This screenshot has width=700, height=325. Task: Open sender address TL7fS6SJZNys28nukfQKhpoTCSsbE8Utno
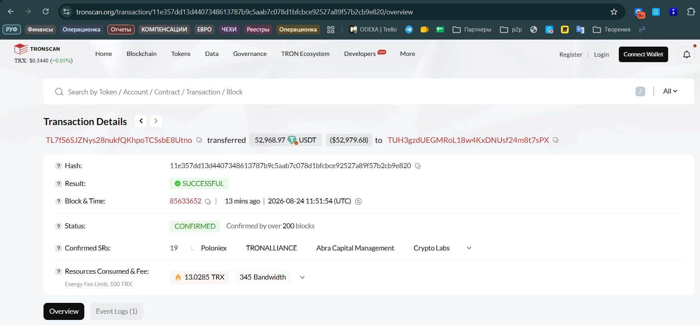tap(119, 140)
